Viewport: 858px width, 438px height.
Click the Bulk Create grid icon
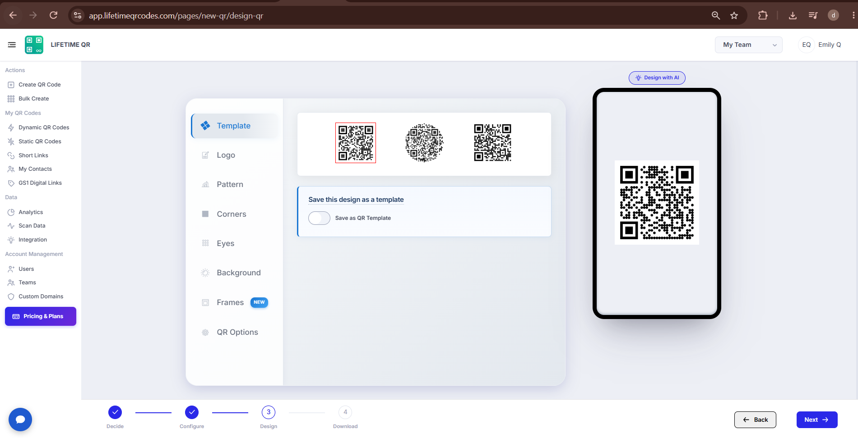point(11,99)
